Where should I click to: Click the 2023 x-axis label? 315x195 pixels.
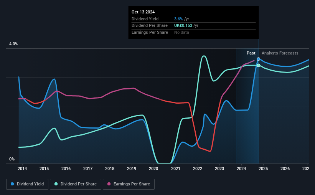[x=219, y=169]
